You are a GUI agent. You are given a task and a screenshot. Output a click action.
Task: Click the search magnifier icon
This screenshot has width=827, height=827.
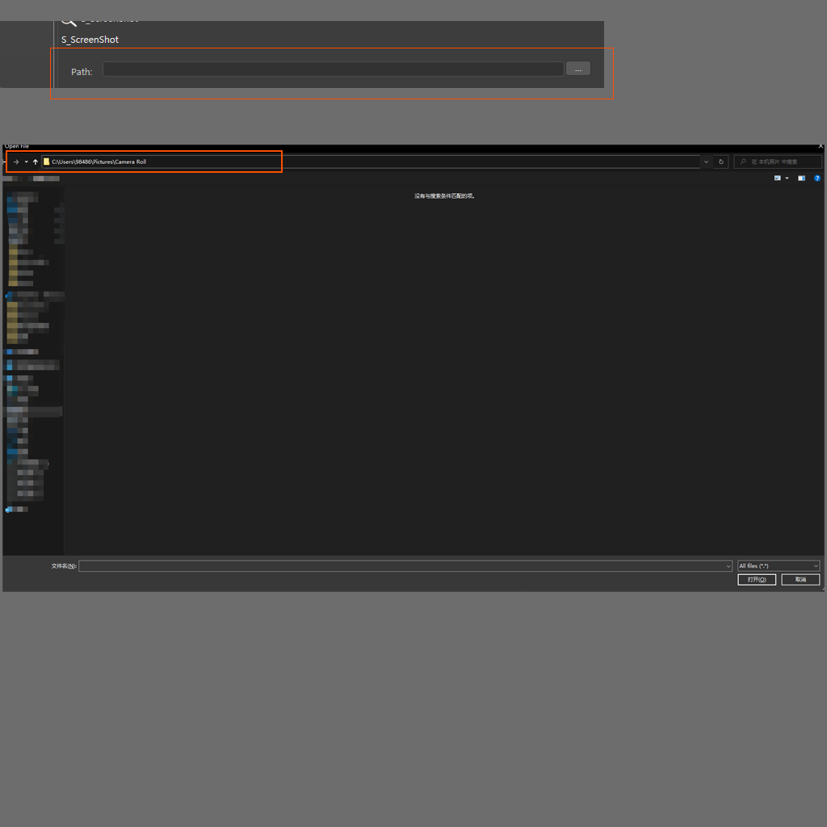click(743, 162)
